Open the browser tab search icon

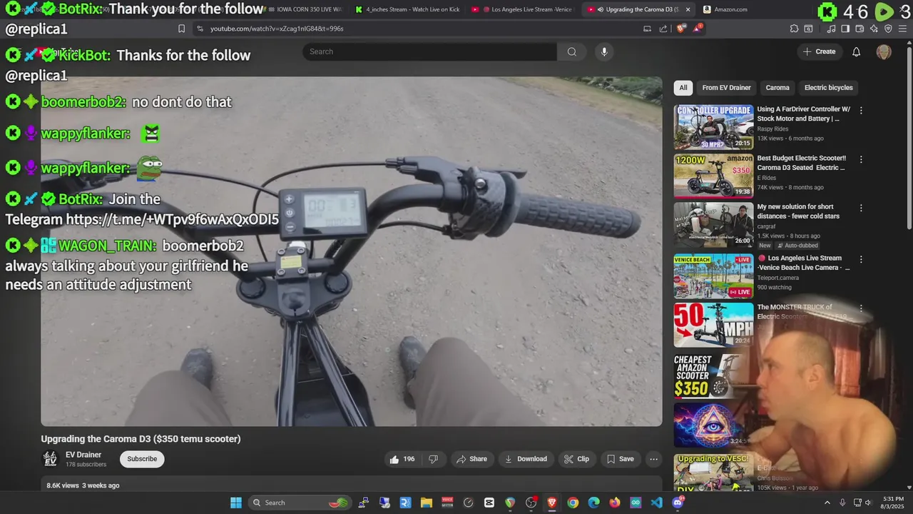(808, 29)
